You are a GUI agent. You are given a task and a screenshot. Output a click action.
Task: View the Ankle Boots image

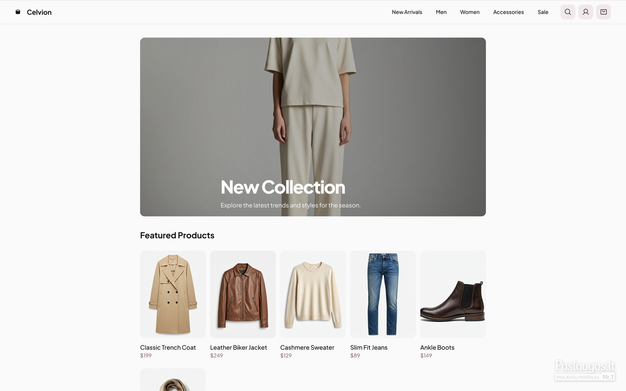pyautogui.click(x=453, y=294)
